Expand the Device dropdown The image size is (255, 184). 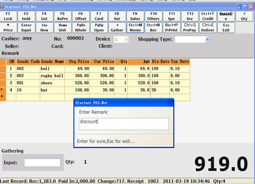[x=126, y=39]
